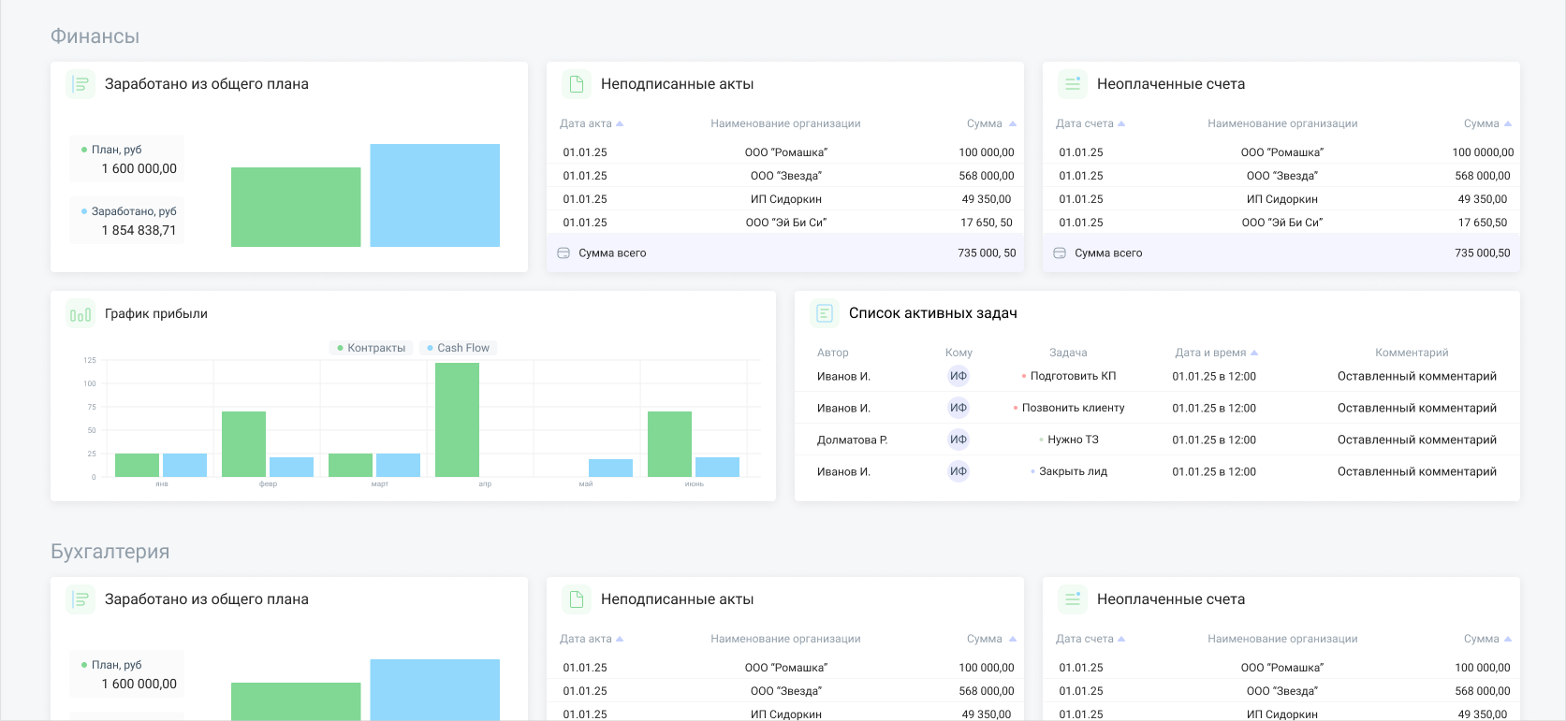Screen dimensions: 1566x721
Task: Sort active tasks by 'Дата и время' arrow
Action: 1254,353
